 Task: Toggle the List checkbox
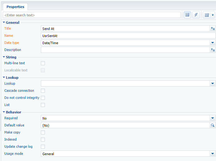pyautogui.click(x=43, y=105)
